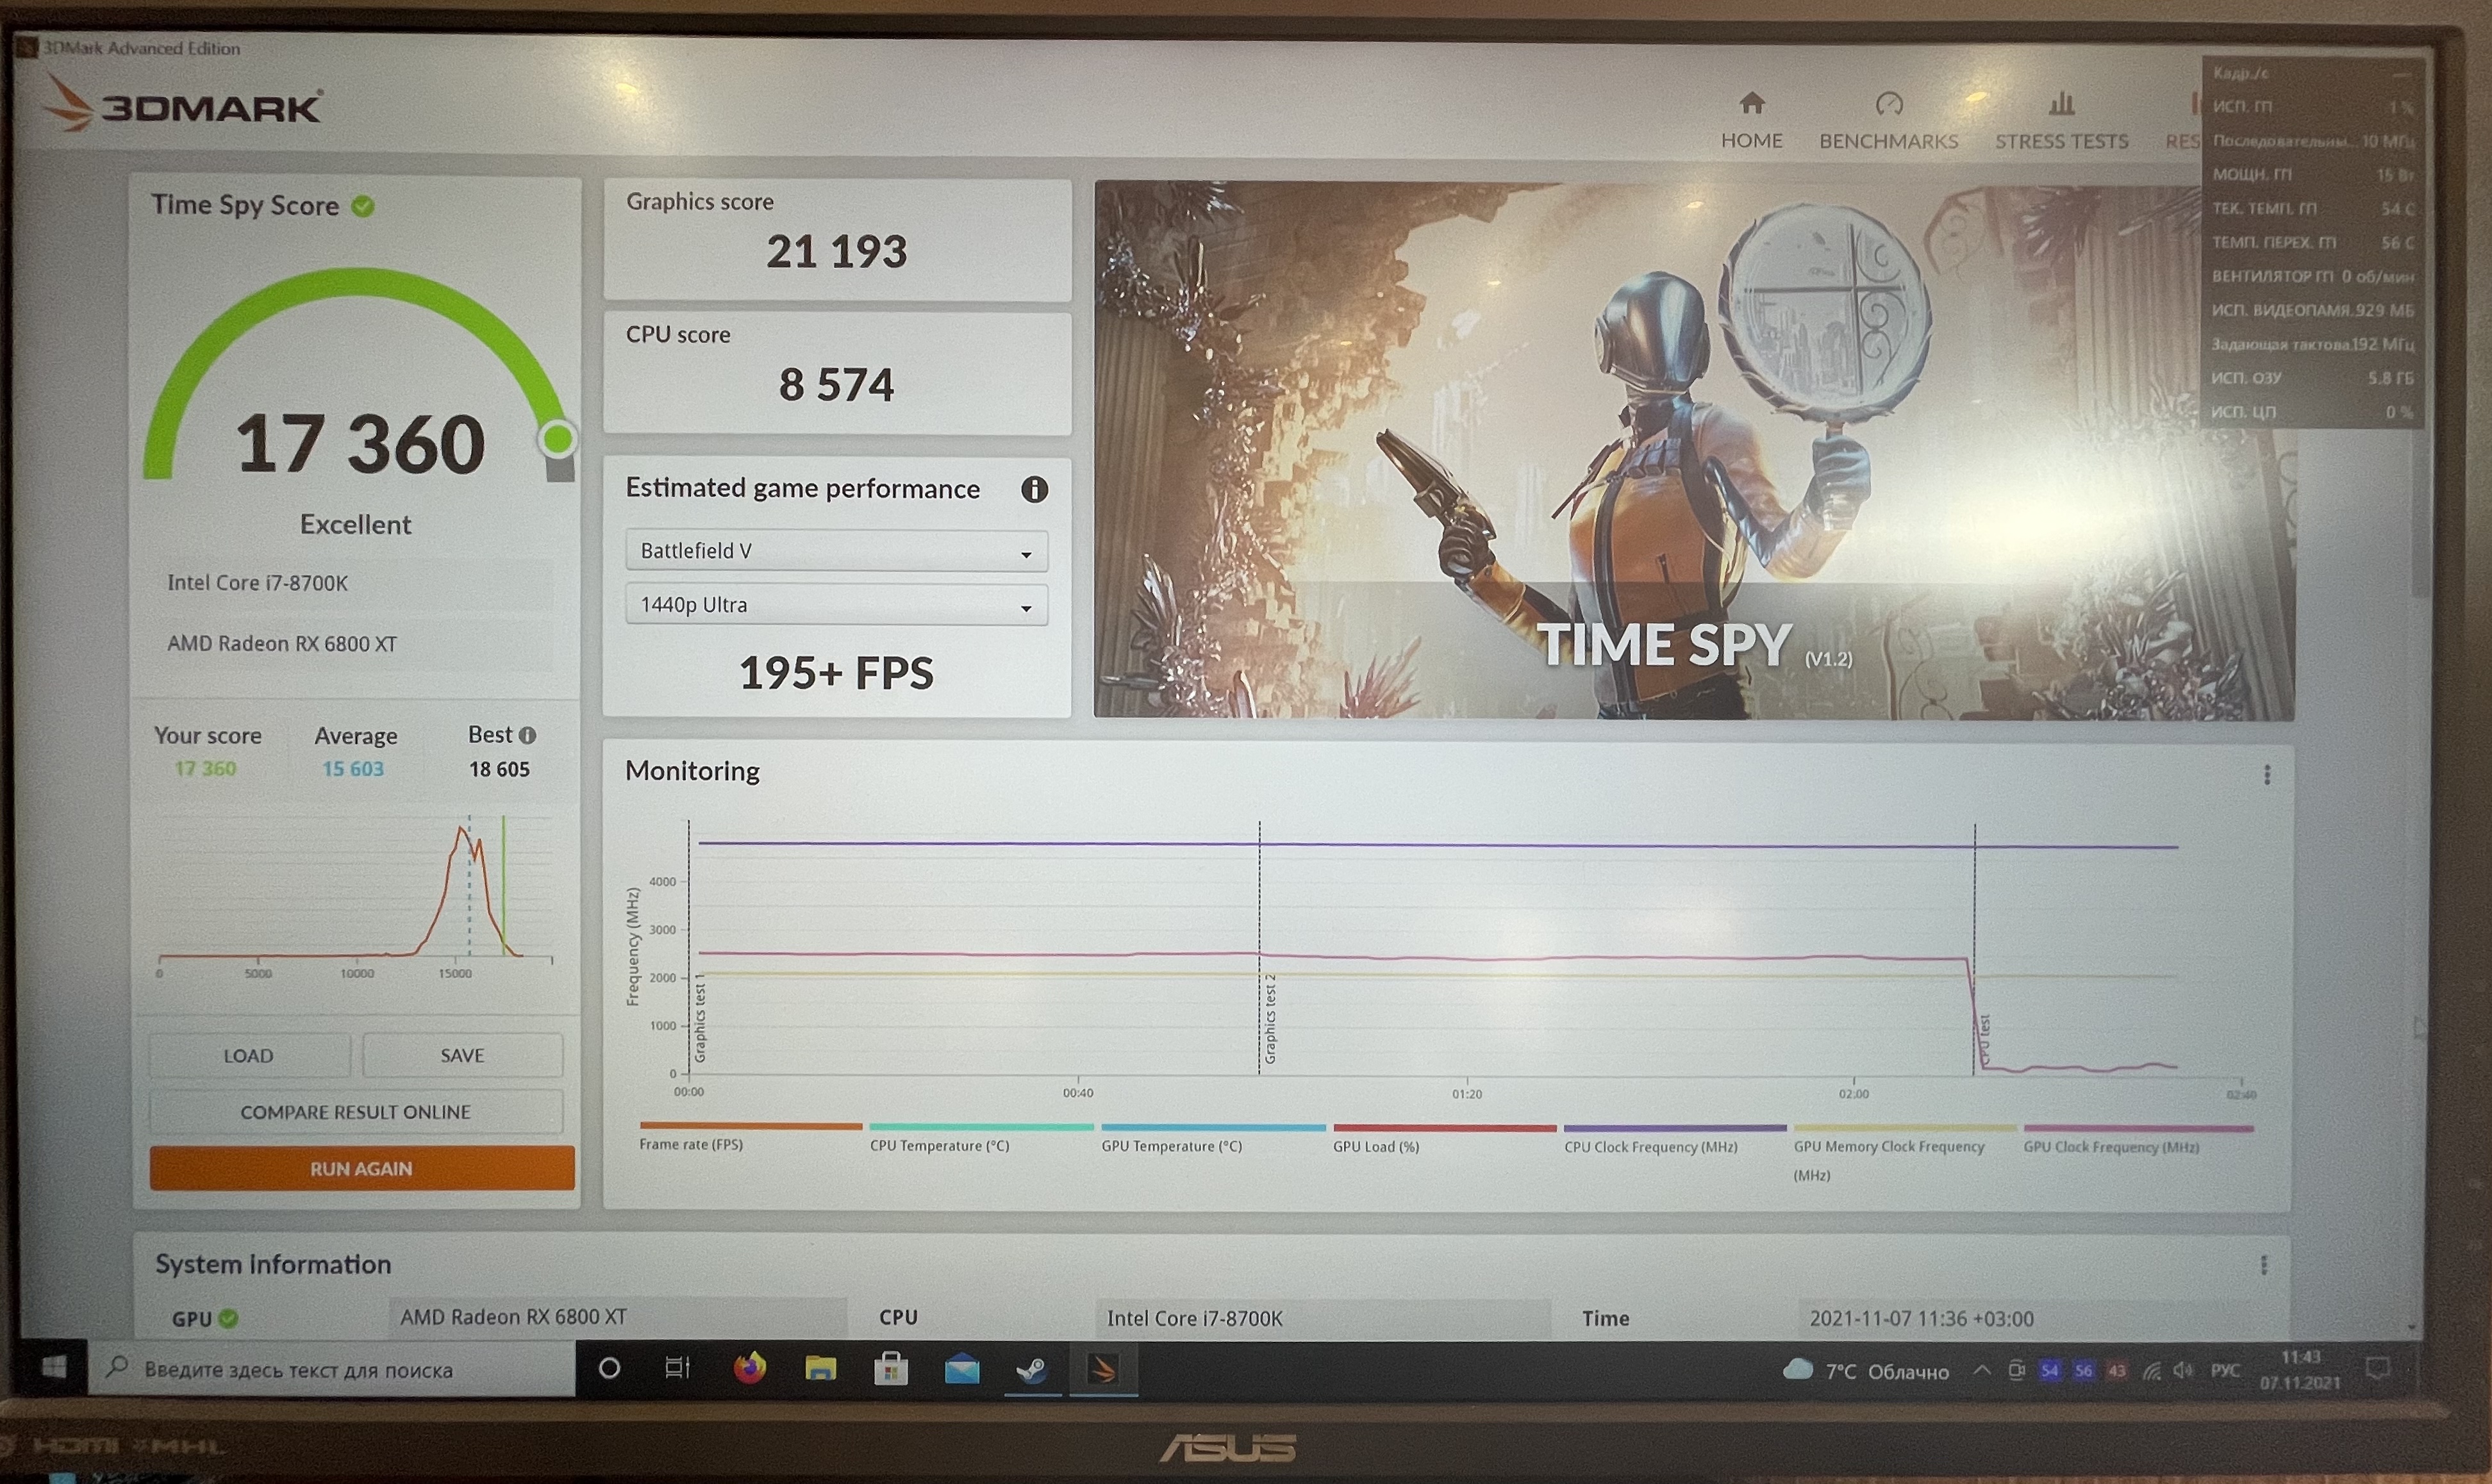Click the estimated game performance info icon
The width and height of the screenshot is (2492, 1484).
tap(1034, 489)
